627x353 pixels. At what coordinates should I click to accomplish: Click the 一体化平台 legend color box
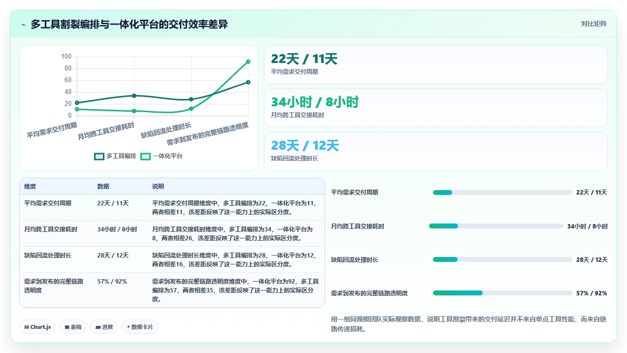point(146,156)
